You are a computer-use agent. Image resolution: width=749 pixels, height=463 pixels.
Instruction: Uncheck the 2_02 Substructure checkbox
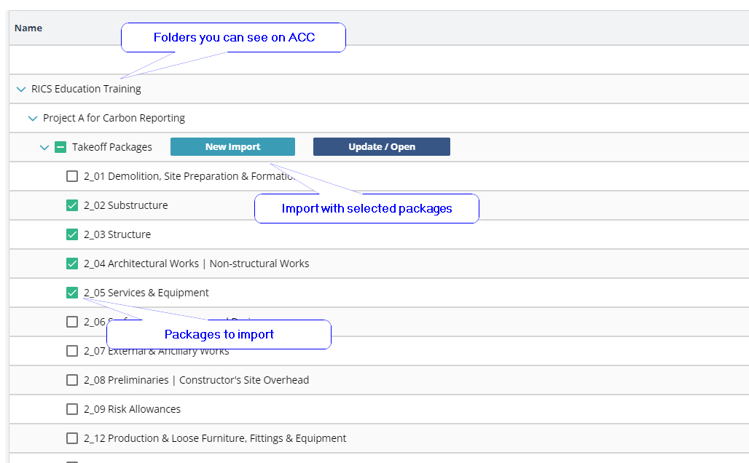(x=72, y=205)
